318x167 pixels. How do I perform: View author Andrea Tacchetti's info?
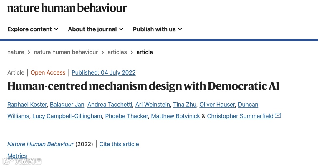point(110,105)
